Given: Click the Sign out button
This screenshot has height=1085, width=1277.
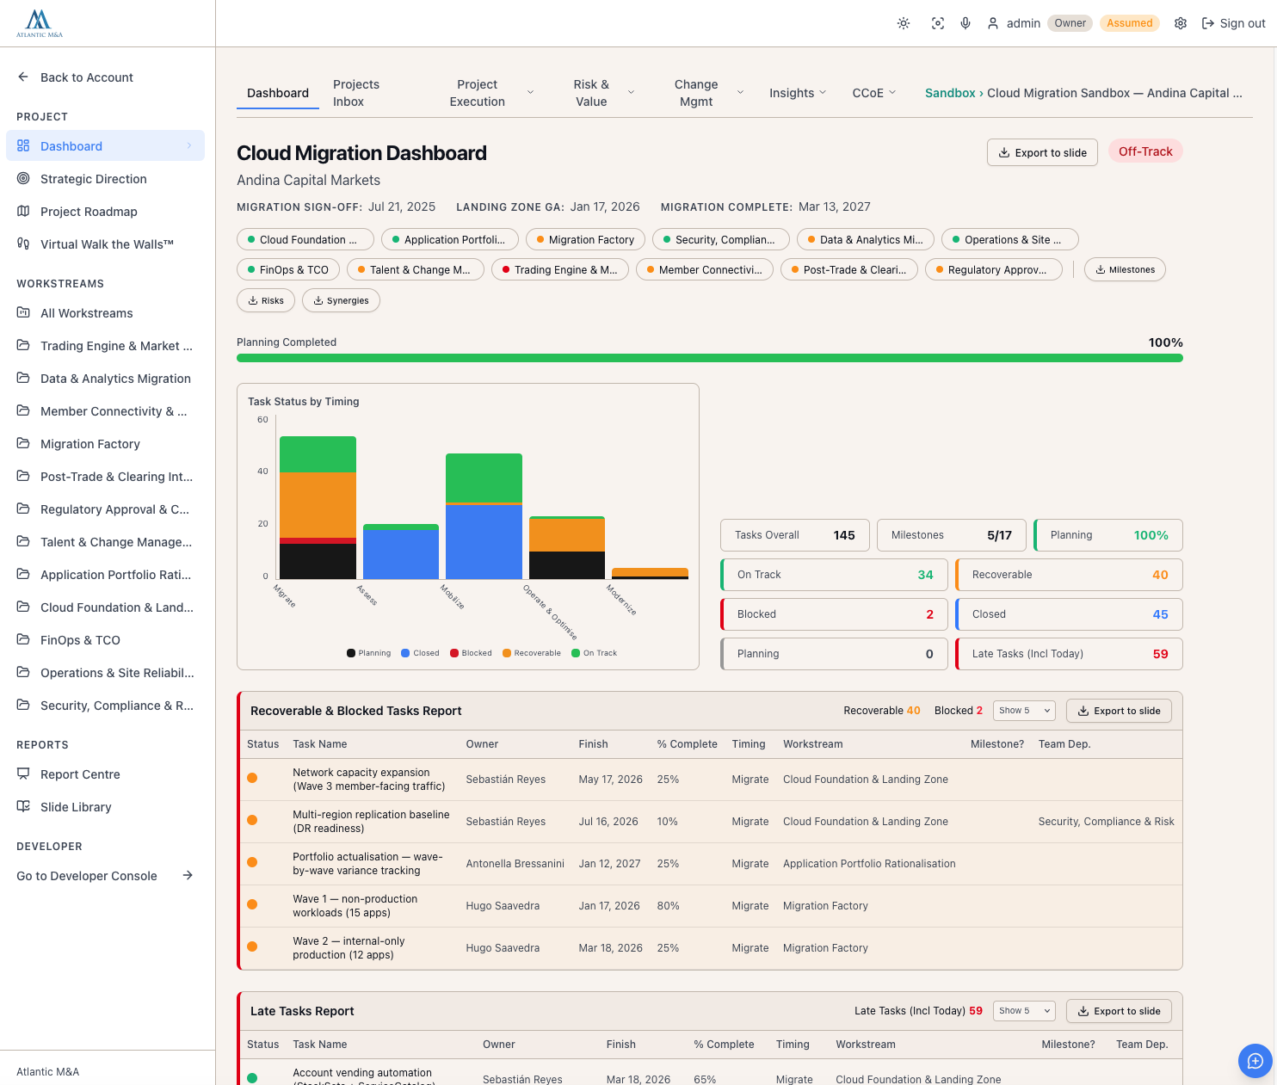Looking at the screenshot, I should pyautogui.click(x=1233, y=23).
